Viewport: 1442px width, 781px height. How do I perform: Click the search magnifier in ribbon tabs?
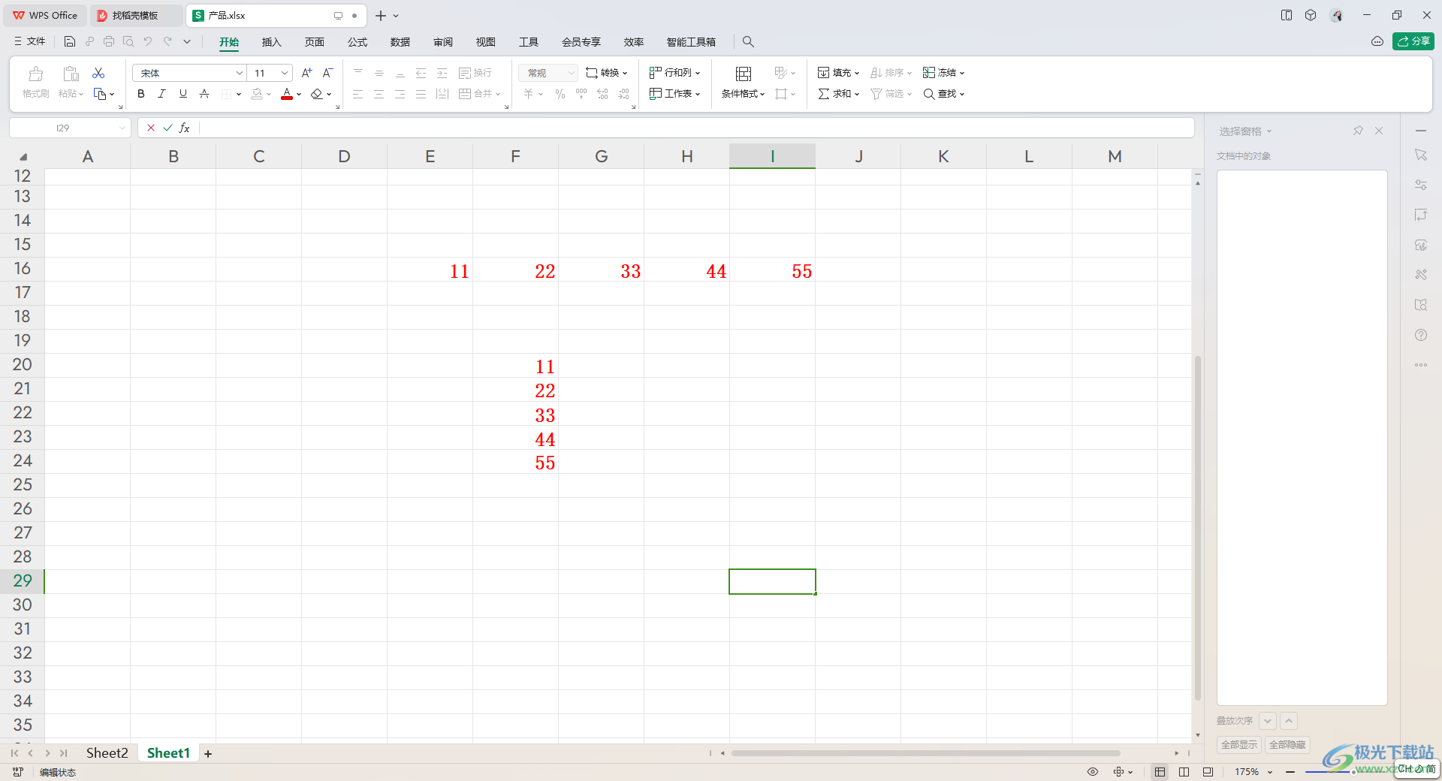coord(748,42)
